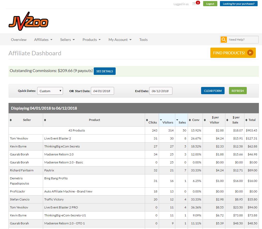Sort table by Seller column arrows
The height and width of the screenshot is (229, 262).
[x=11, y=120]
